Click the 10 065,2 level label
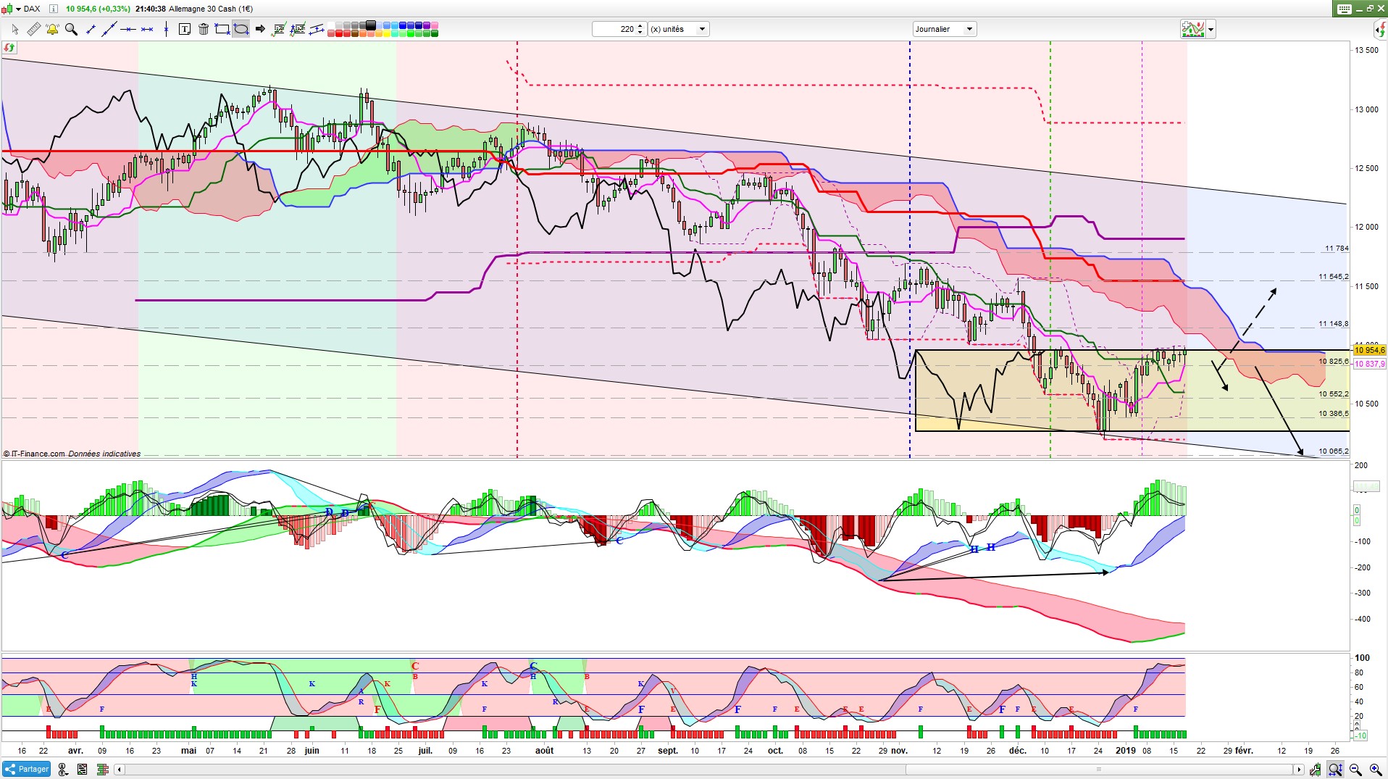This screenshot has height=779, width=1388. pyautogui.click(x=1334, y=451)
